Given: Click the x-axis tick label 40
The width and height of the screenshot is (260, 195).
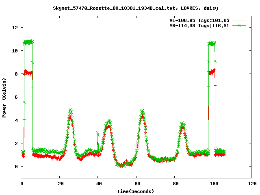Looking at the screenshot, I should [99, 184].
